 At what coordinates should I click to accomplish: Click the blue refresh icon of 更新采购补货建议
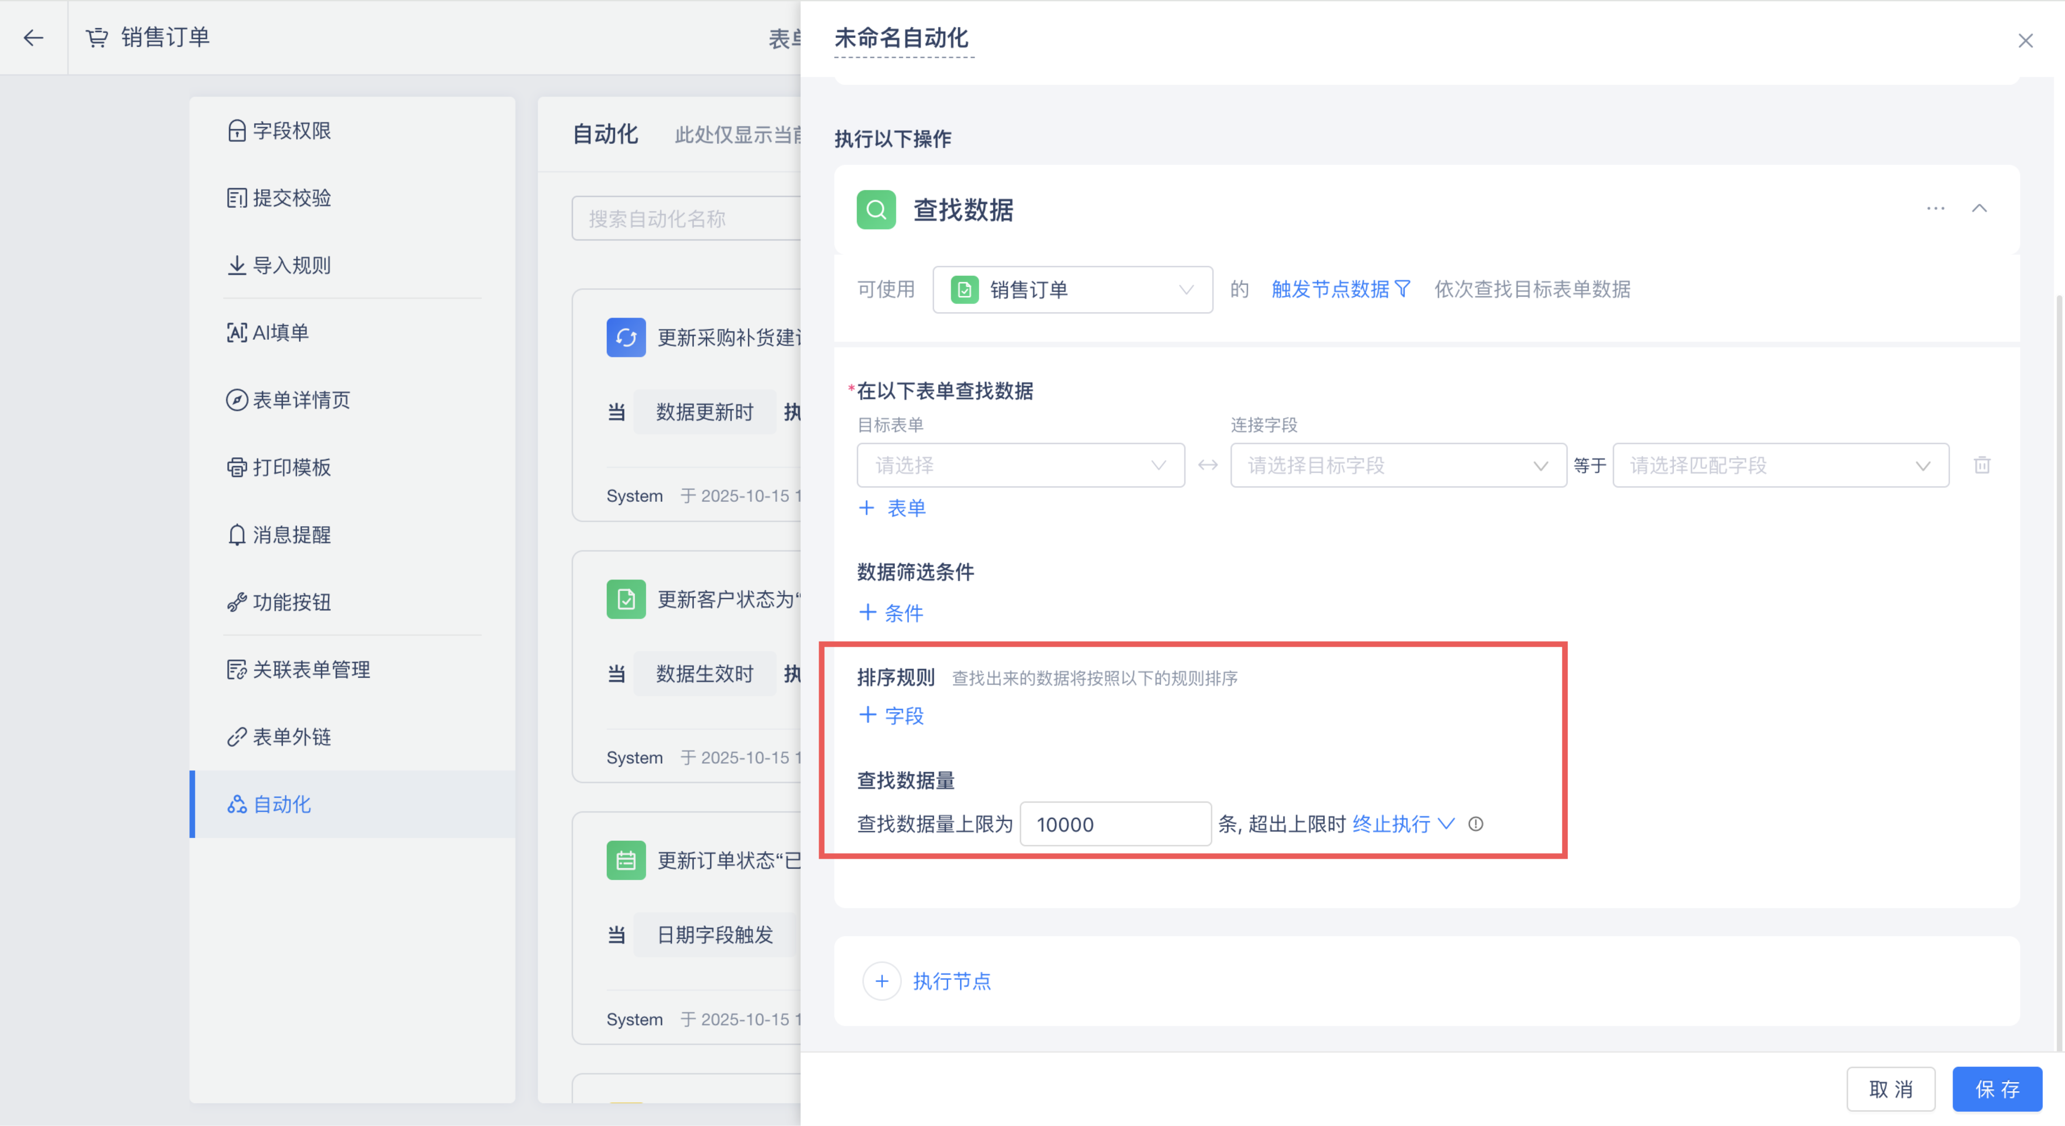click(x=625, y=338)
